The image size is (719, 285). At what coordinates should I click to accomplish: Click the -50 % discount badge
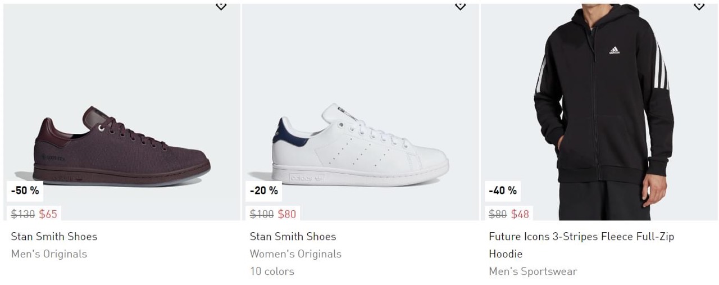point(25,191)
